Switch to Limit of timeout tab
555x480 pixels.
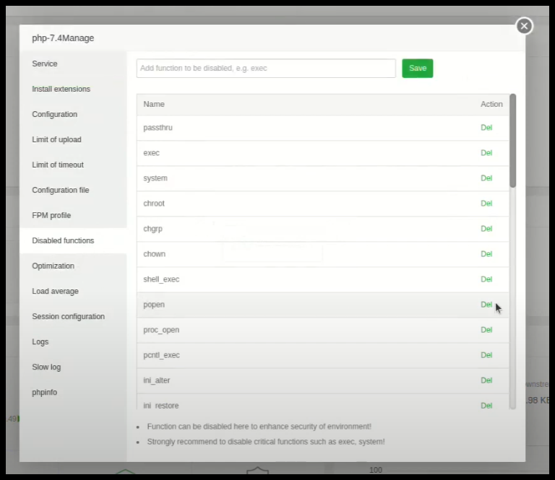tap(58, 165)
